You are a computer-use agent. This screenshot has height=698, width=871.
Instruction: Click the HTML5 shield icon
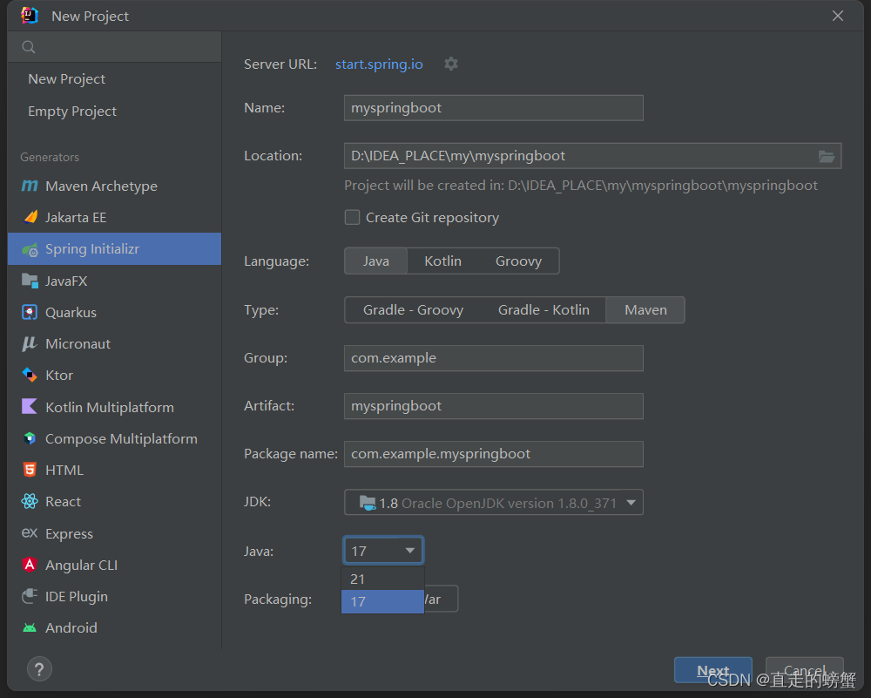click(30, 470)
